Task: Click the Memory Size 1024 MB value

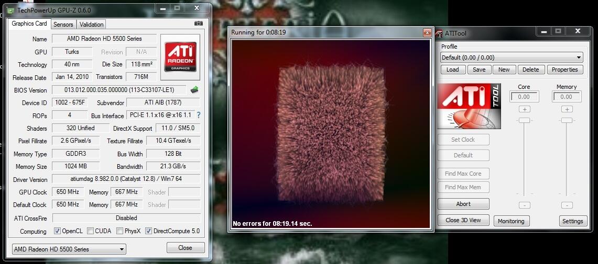Action: (x=75, y=166)
